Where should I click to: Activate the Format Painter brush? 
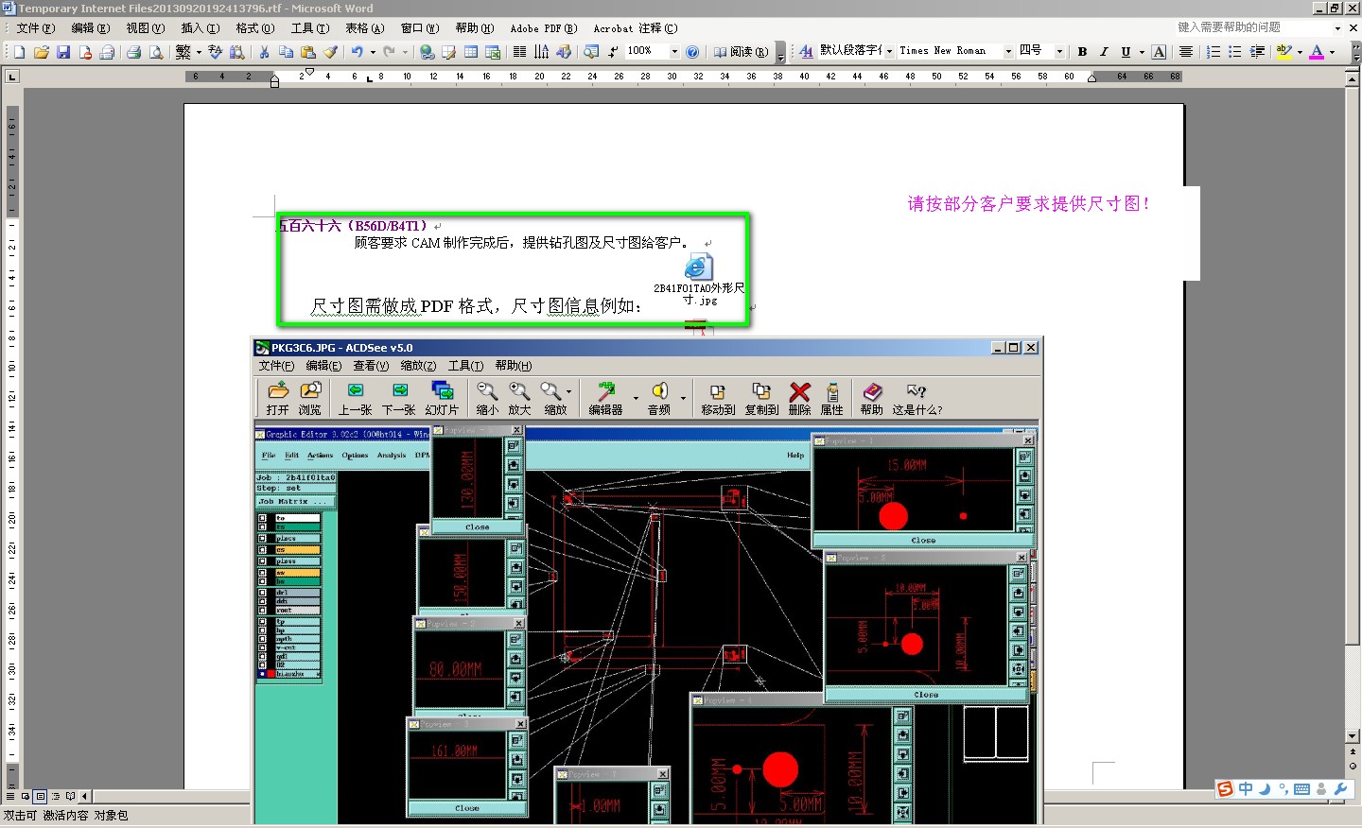(x=330, y=52)
